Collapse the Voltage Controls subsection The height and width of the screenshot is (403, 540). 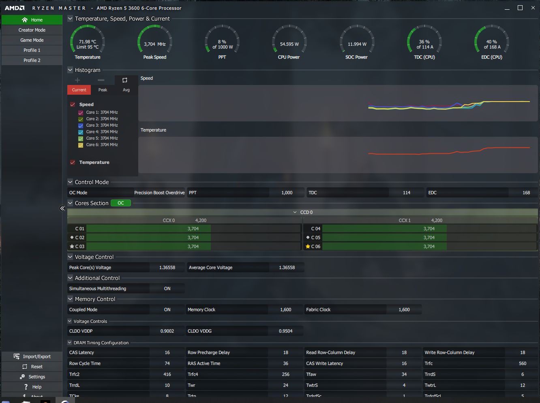(x=70, y=321)
